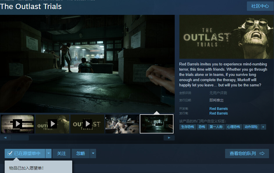Click the 即将推出 release date text
Image resolution: width=274 pixels, height=173 pixels.
pyautogui.click(x=216, y=100)
